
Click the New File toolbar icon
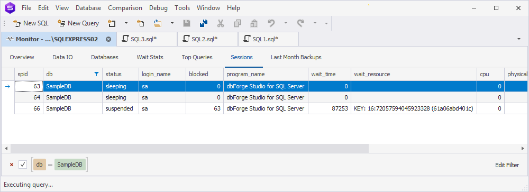(x=140, y=23)
